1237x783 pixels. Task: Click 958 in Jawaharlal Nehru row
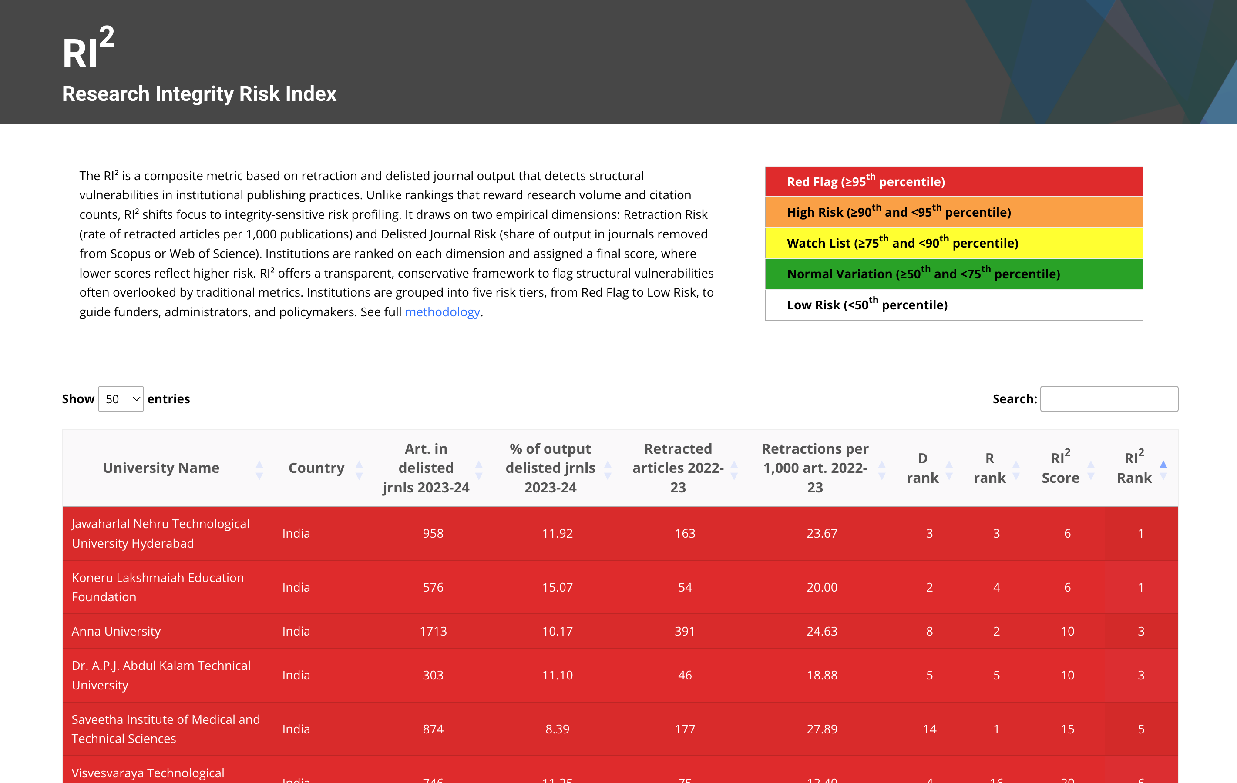point(433,533)
